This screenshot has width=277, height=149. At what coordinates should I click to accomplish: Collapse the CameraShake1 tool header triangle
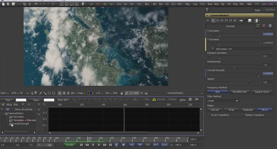click(x=207, y=15)
